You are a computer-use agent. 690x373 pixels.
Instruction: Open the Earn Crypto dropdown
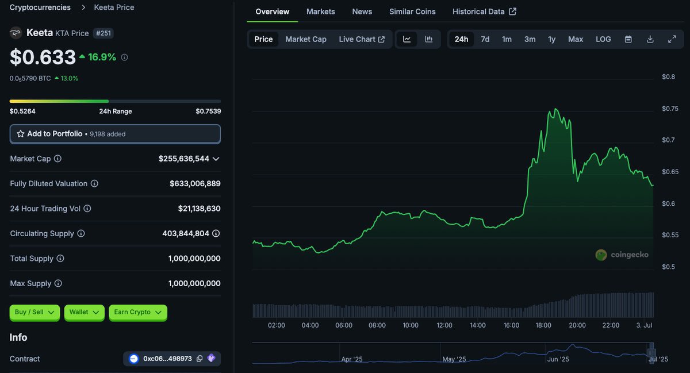[x=137, y=312]
